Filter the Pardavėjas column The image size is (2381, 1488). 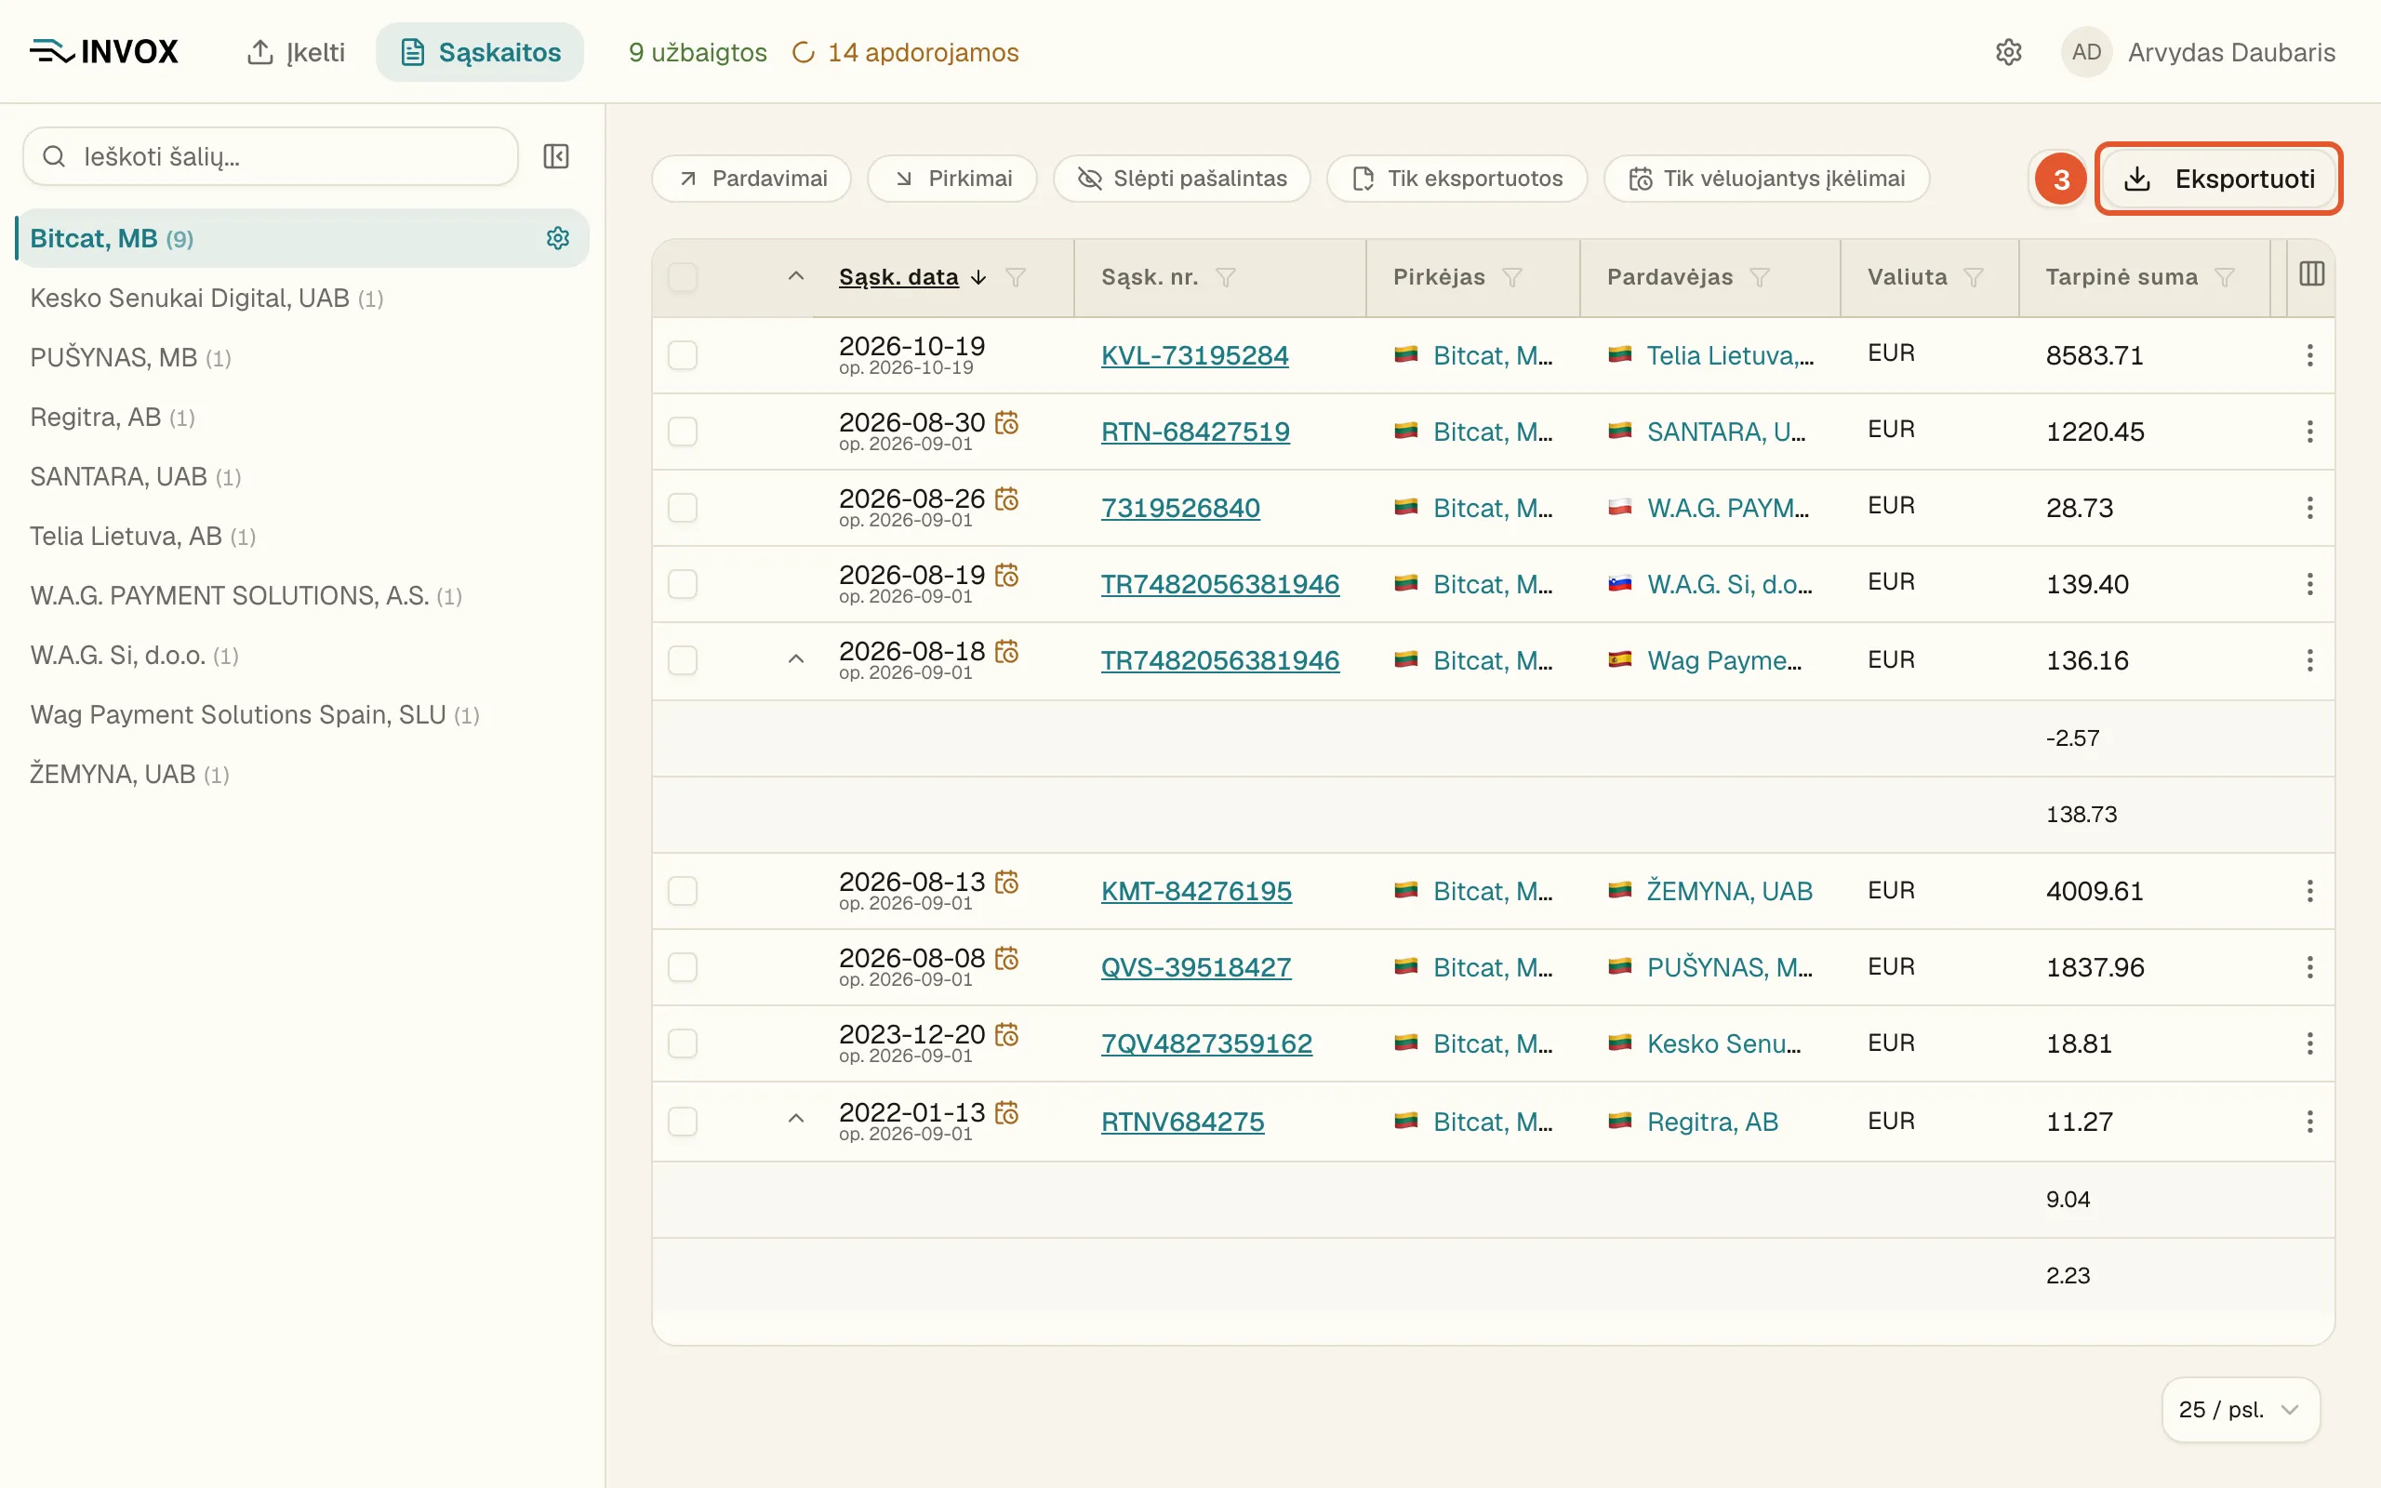(x=1760, y=277)
